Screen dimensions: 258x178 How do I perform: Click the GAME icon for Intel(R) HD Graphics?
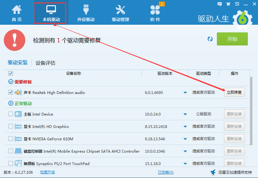coord(18,126)
